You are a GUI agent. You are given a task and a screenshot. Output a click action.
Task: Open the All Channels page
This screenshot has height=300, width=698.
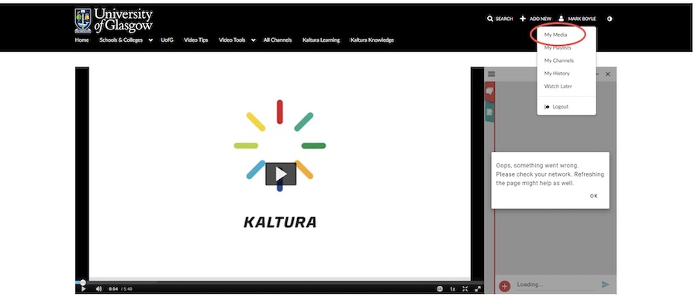[x=278, y=40]
